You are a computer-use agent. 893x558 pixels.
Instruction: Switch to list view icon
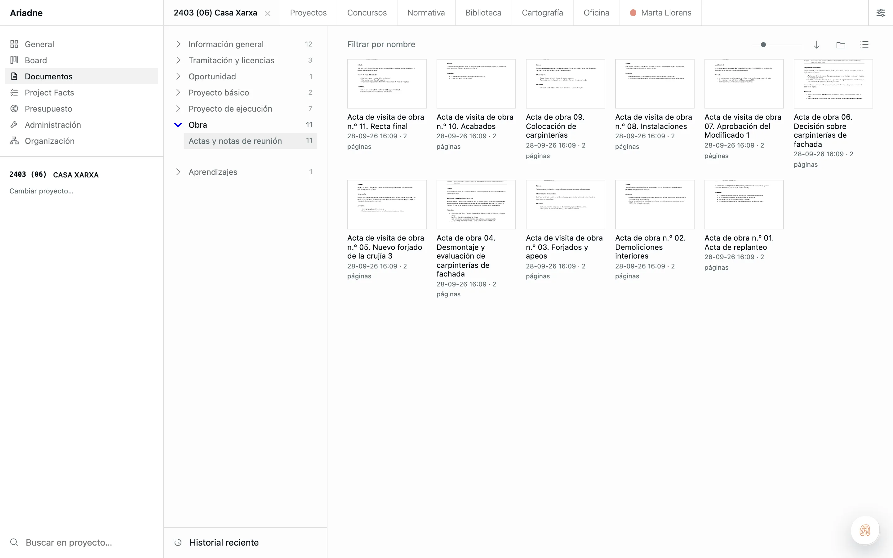click(864, 45)
